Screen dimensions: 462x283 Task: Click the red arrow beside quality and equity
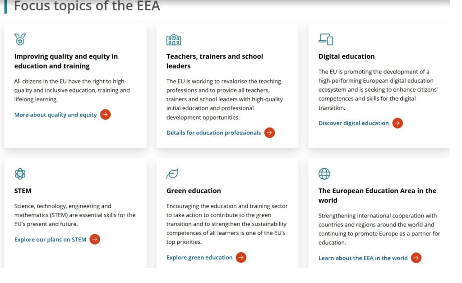(105, 115)
